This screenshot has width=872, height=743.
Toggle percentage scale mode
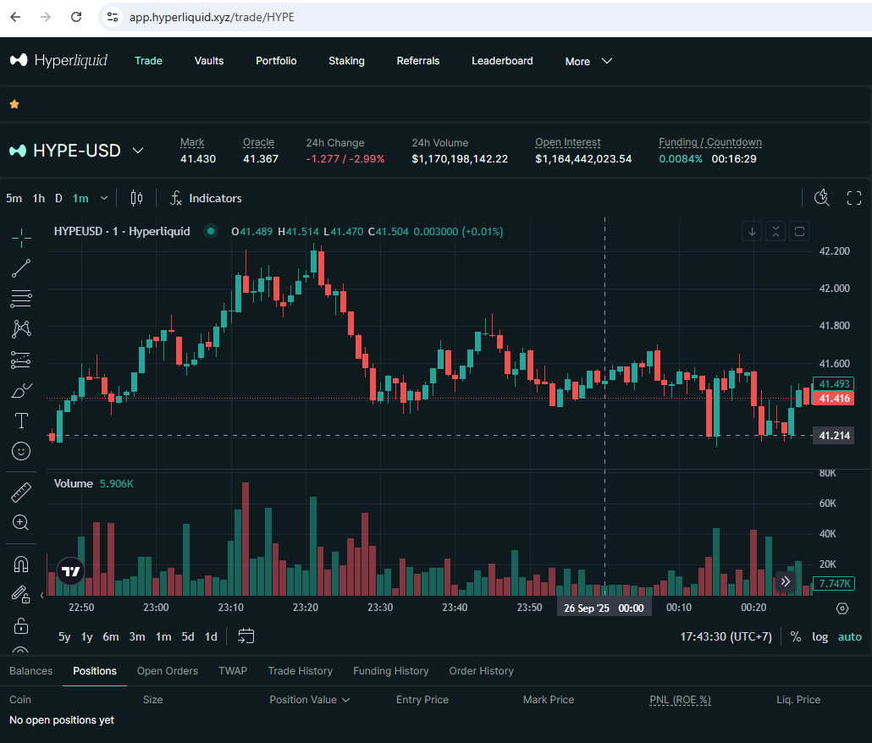(796, 636)
